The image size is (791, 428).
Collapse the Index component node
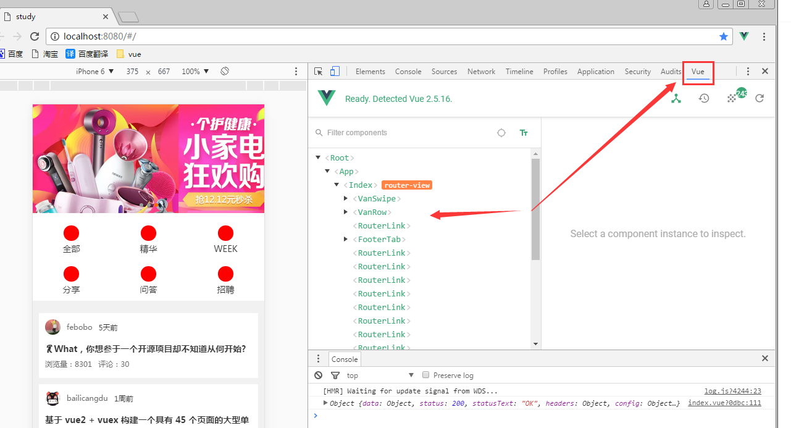(337, 185)
